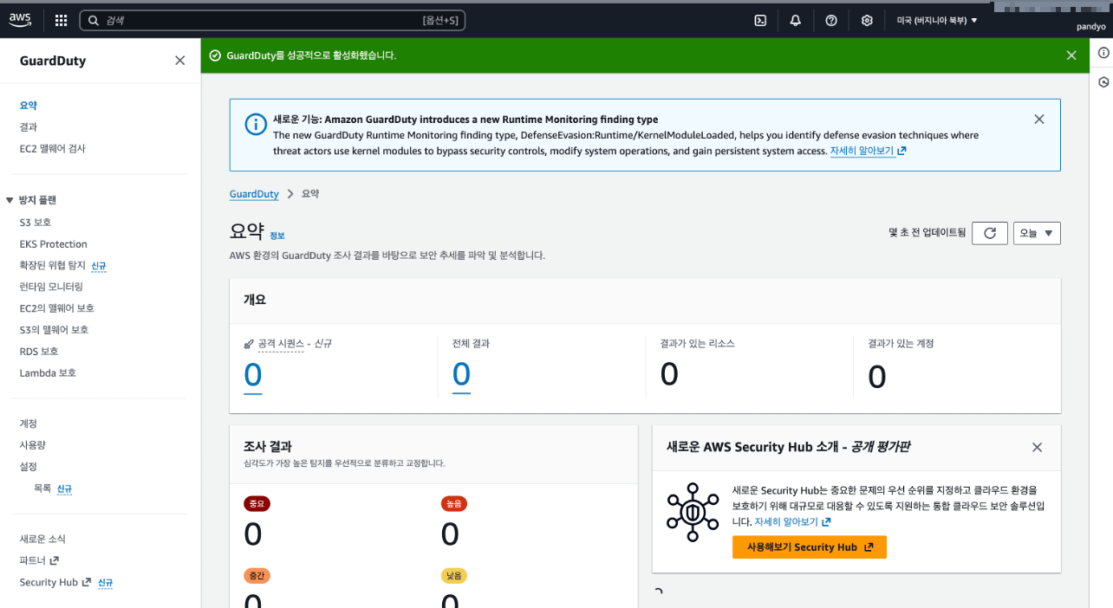Follow 자세히 알아보기 link in feature notice
The image size is (1113, 608).
(869, 151)
